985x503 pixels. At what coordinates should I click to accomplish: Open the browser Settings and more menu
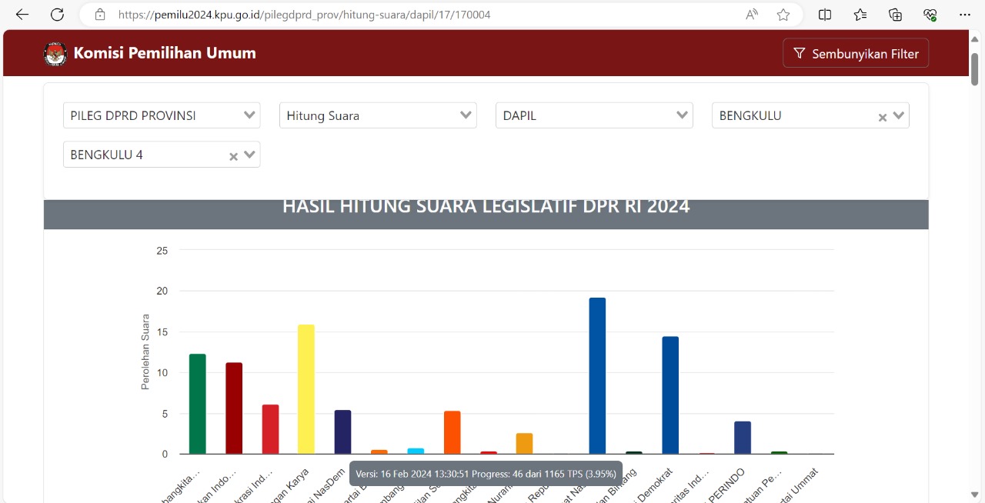click(x=965, y=15)
